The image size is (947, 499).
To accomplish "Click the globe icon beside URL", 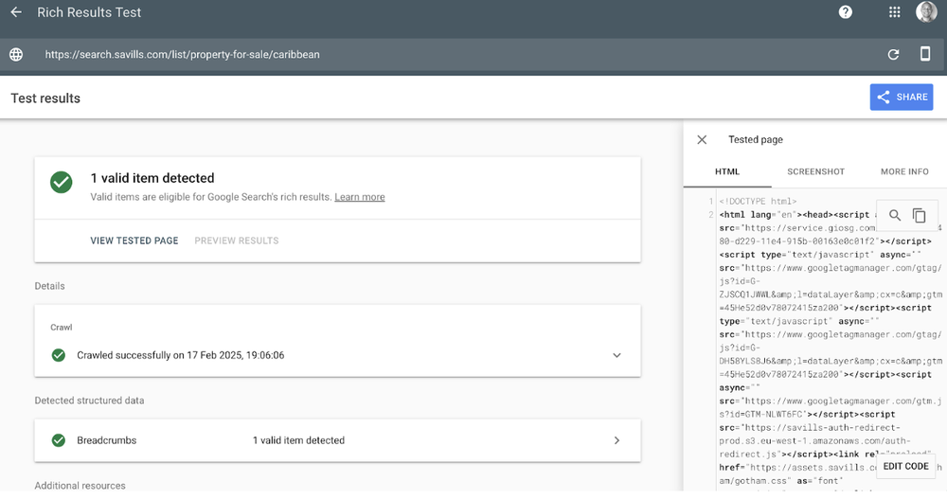I will click(16, 54).
